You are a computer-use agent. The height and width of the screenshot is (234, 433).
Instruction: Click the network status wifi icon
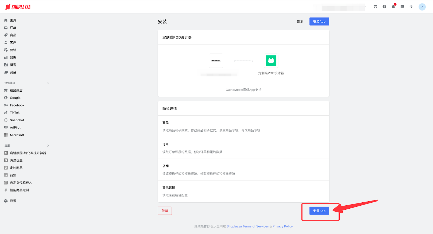(411, 7)
